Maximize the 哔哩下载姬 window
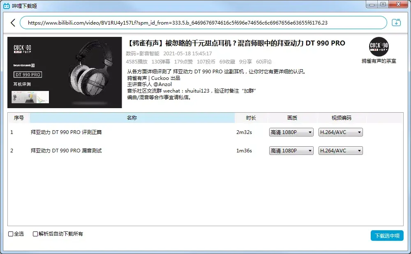 (383, 5)
